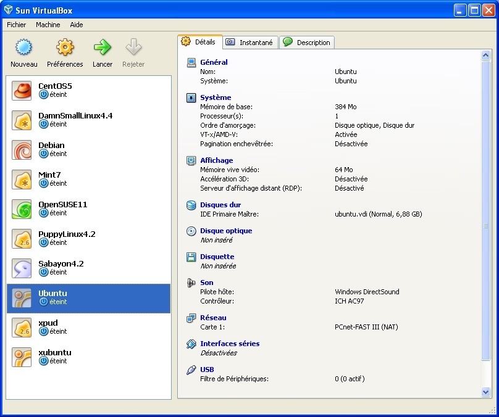The width and height of the screenshot is (499, 417).
Task: Select the OpenSUSE11 name in the list
Action: pyautogui.click(x=63, y=204)
